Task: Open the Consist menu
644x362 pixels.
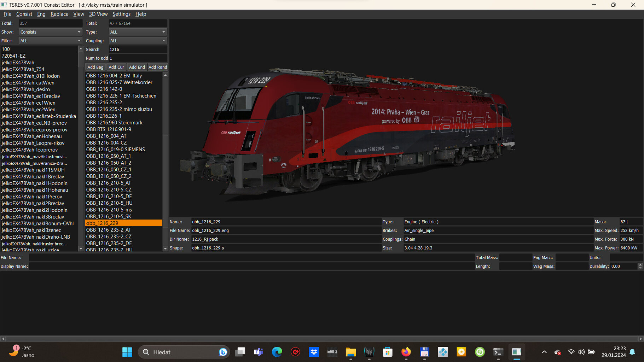Action: point(24,14)
